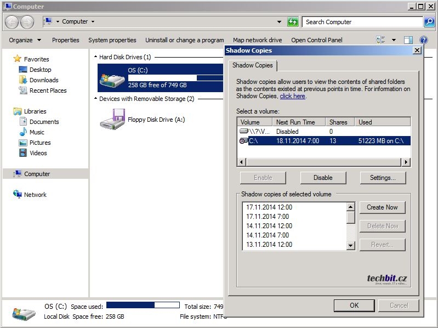Select the OS (C:) hard drive icon
The height and width of the screenshot is (328, 438).
(112, 78)
